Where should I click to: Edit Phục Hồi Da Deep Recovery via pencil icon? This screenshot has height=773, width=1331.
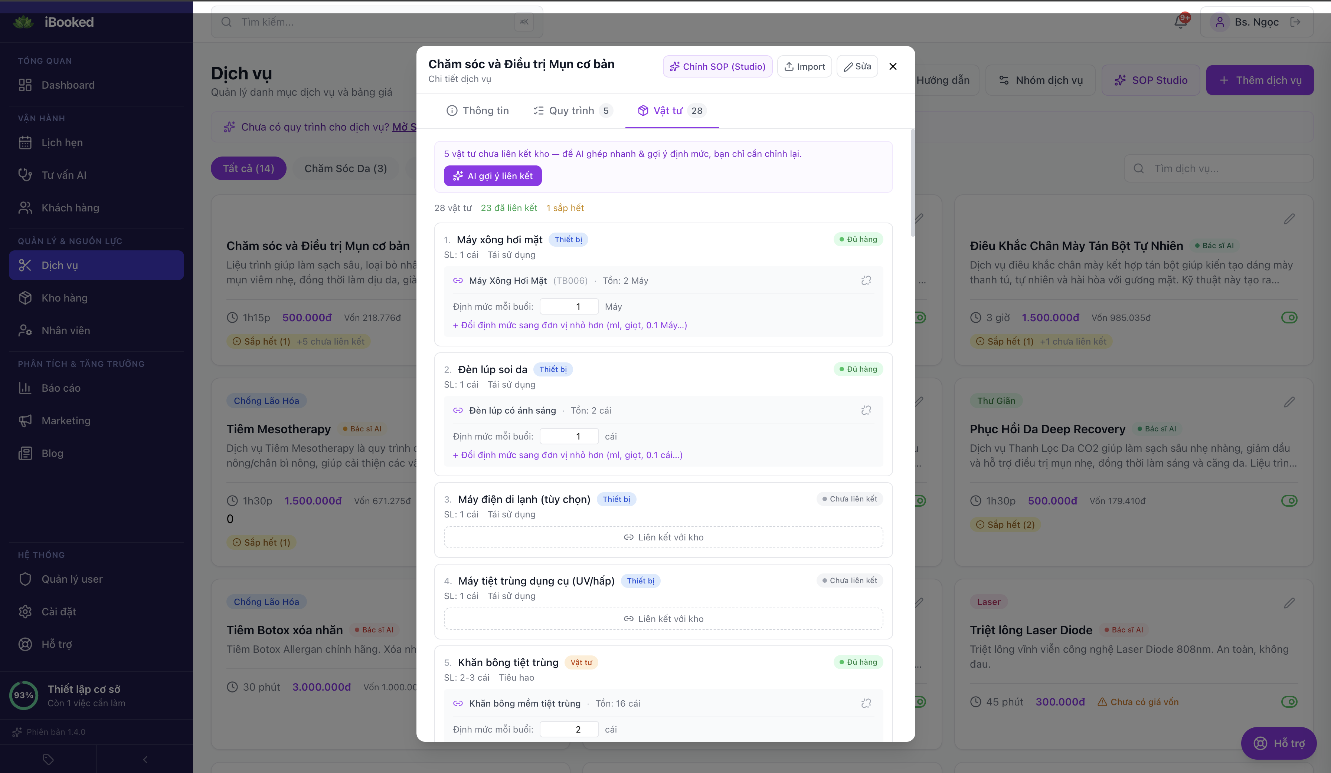click(1289, 402)
